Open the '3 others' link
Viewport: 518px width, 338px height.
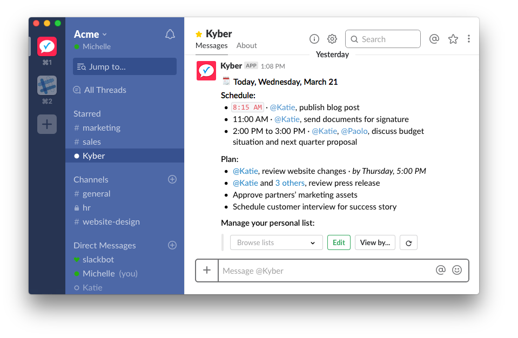point(290,183)
